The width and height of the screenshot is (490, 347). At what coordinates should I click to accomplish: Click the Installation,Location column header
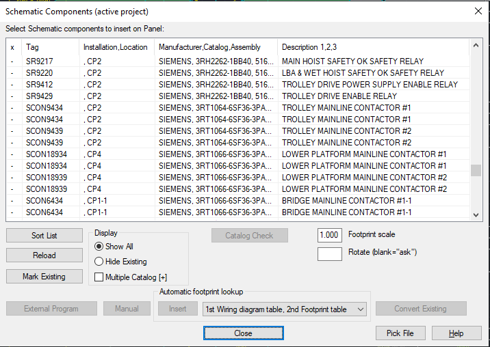[x=115, y=47]
